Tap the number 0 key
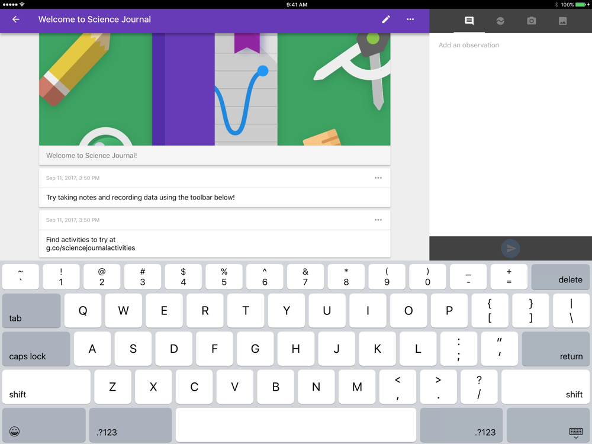The height and width of the screenshot is (444, 592). click(427, 276)
